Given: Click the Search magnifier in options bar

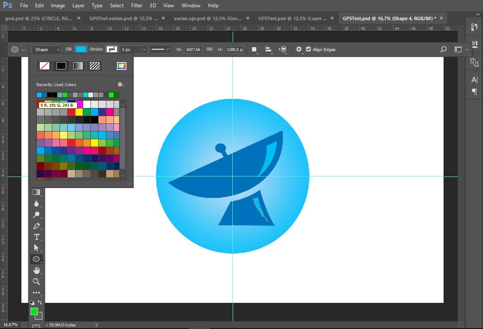Looking at the screenshot, I should 443,49.
